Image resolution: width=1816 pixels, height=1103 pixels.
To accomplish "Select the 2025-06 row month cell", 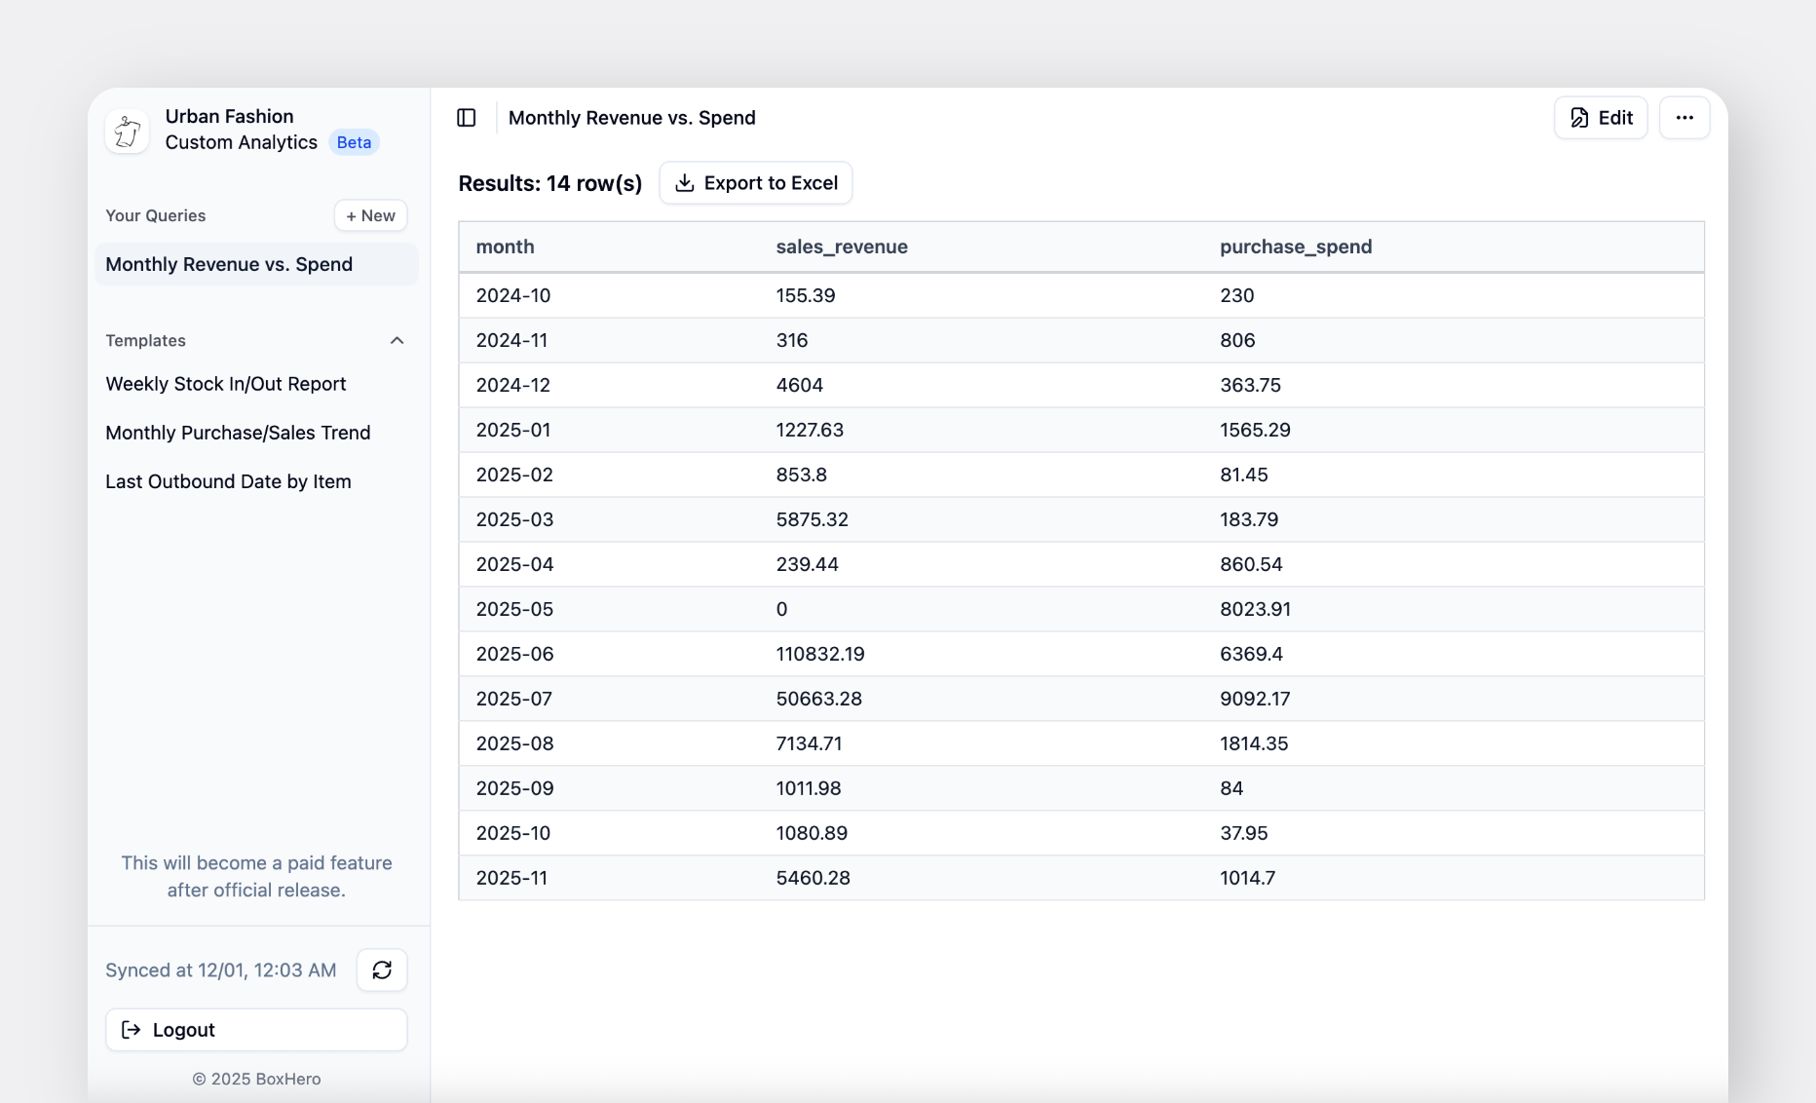I will click(x=514, y=654).
